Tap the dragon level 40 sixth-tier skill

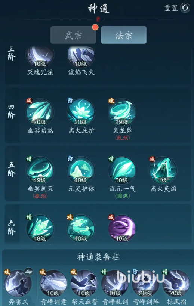click(81, 229)
